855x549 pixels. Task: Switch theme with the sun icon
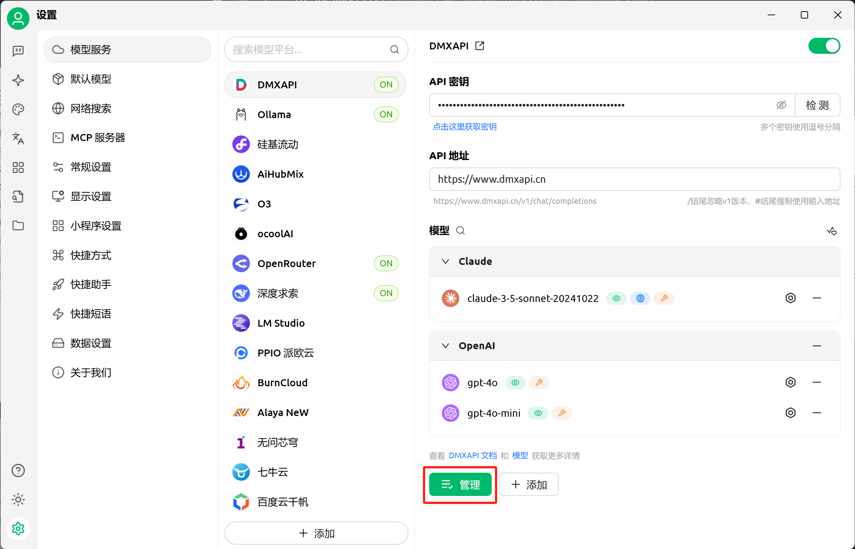pyautogui.click(x=18, y=500)
